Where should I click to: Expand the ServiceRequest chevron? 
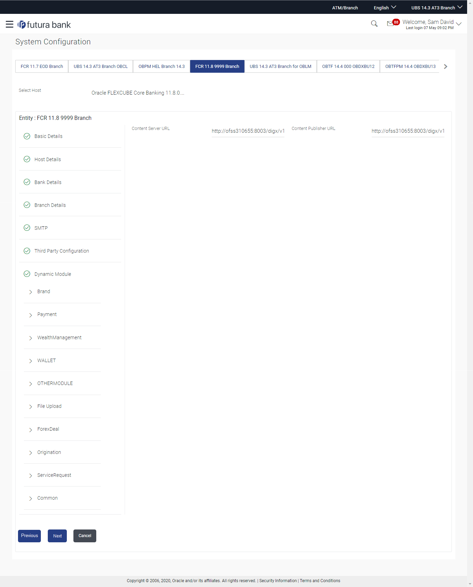click(30, 475)
